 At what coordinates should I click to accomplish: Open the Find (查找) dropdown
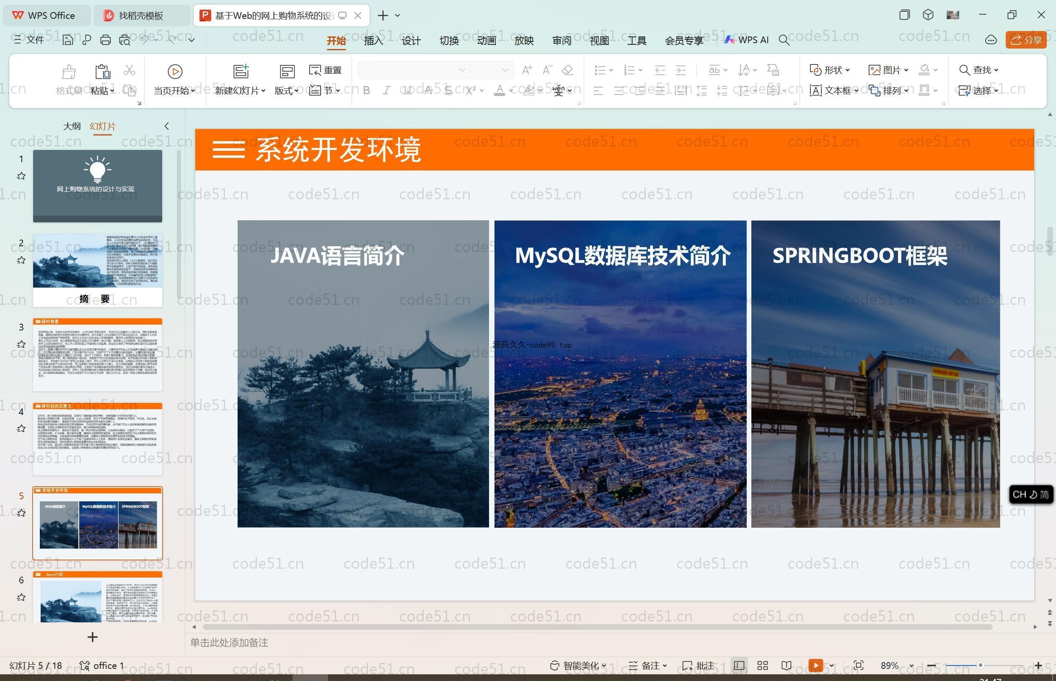coord(978,70)
